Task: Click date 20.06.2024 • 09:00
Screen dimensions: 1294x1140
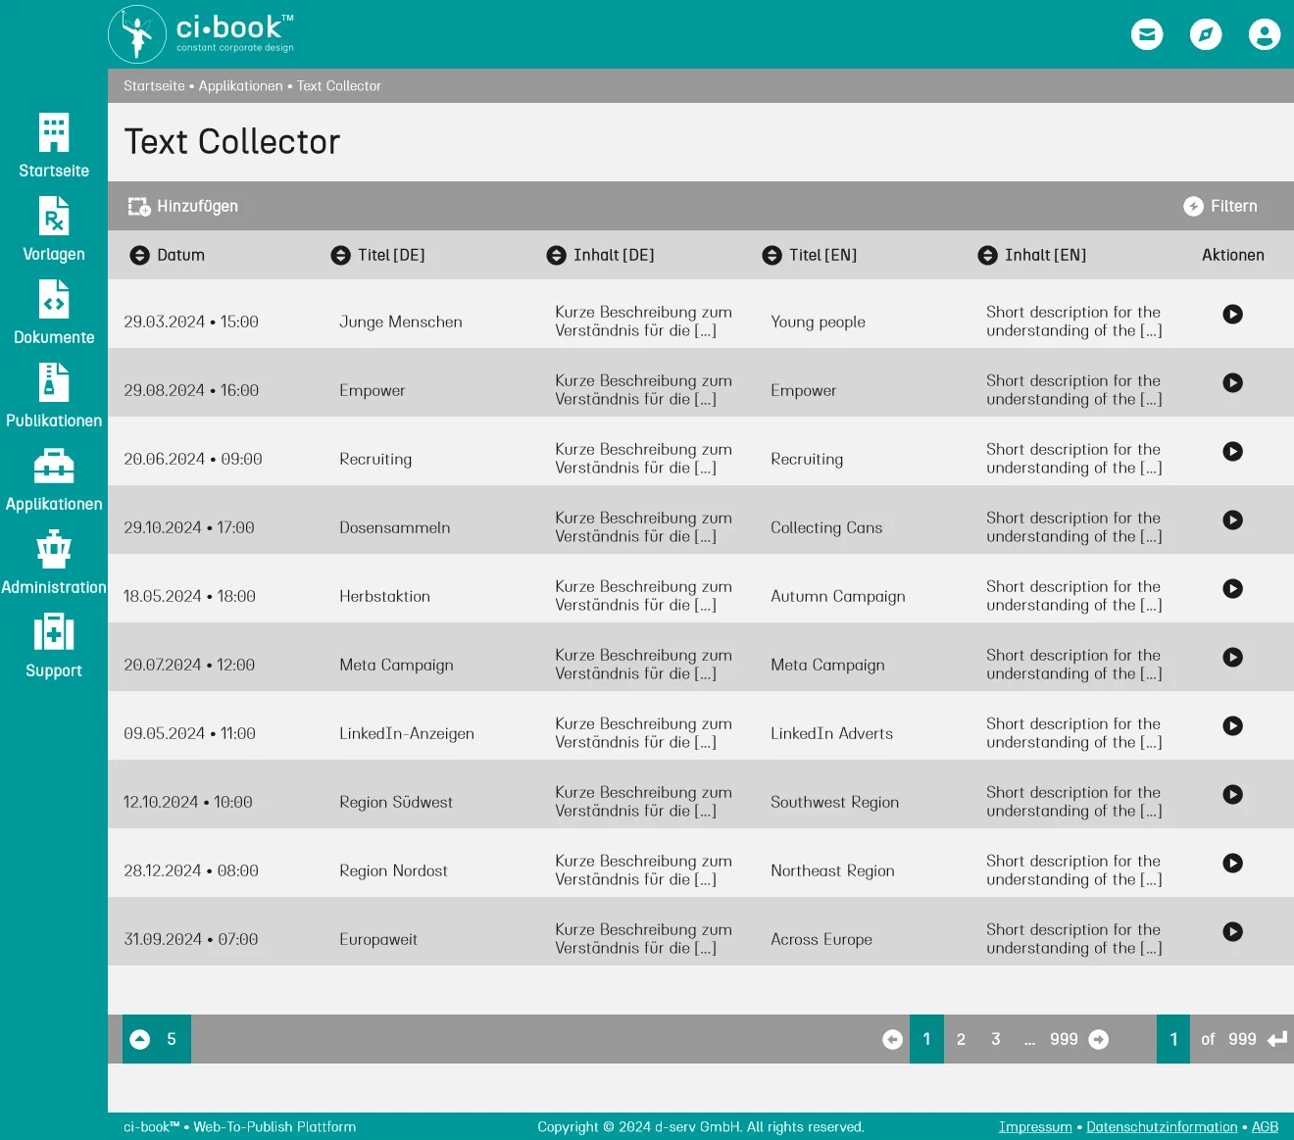Action: (x=193, y=459)
